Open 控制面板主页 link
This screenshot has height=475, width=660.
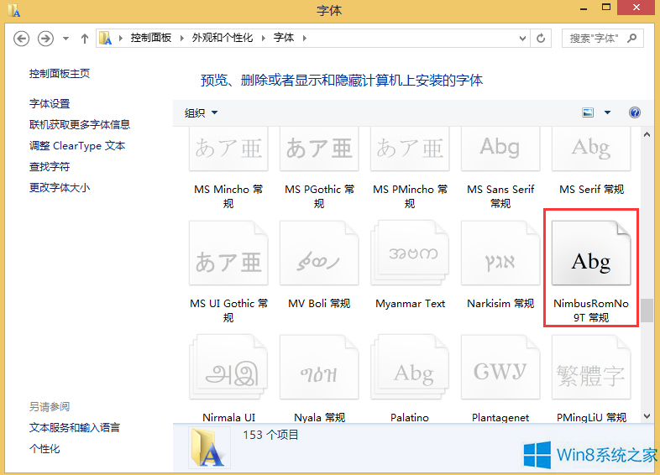click(x=60, y=74)
